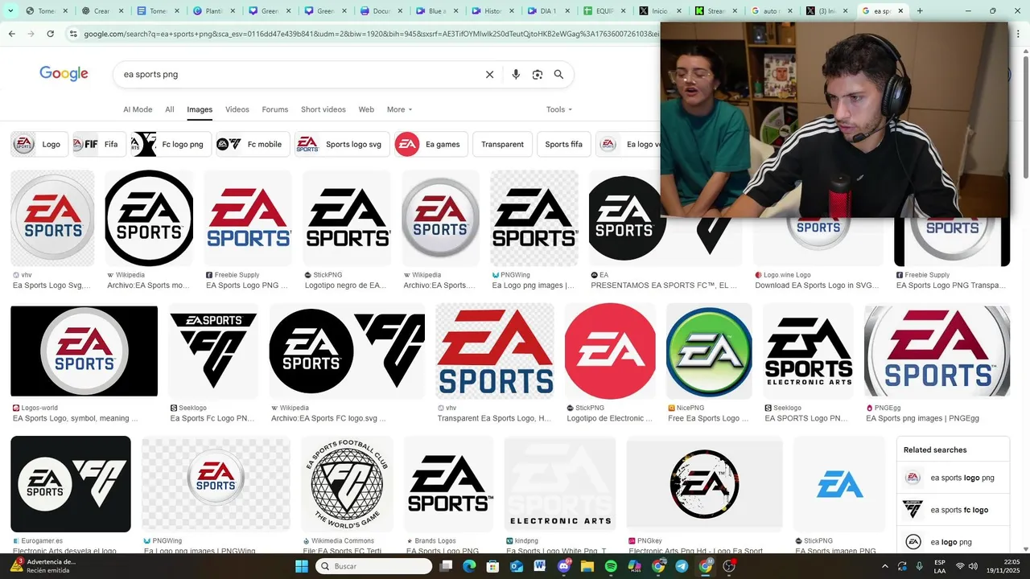Open related search 'ea logo png'

953,542
